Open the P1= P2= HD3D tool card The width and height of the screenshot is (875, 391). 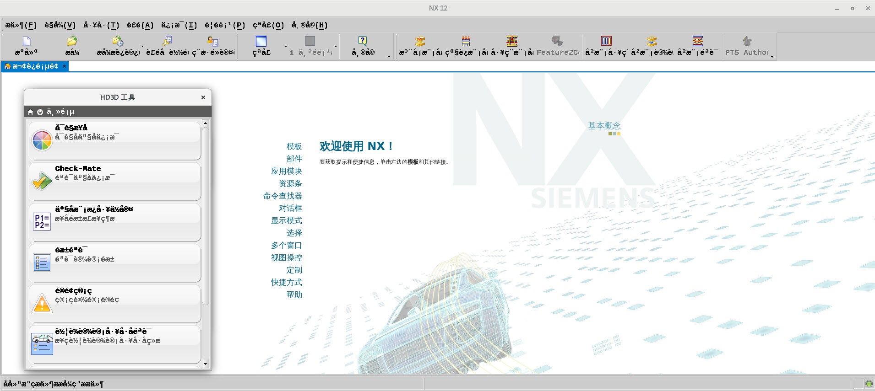(115, 222)
